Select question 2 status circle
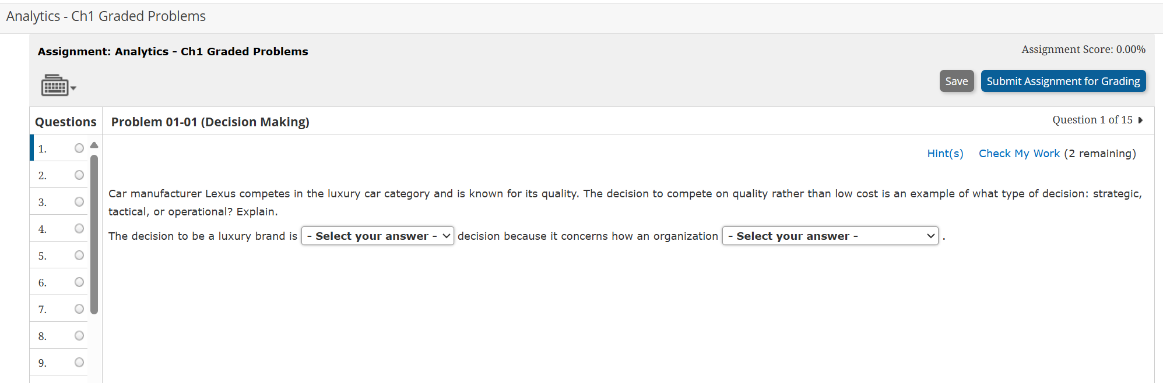Image resolution: width=1163 pixels, height=383 pixels. coord(79,175)
